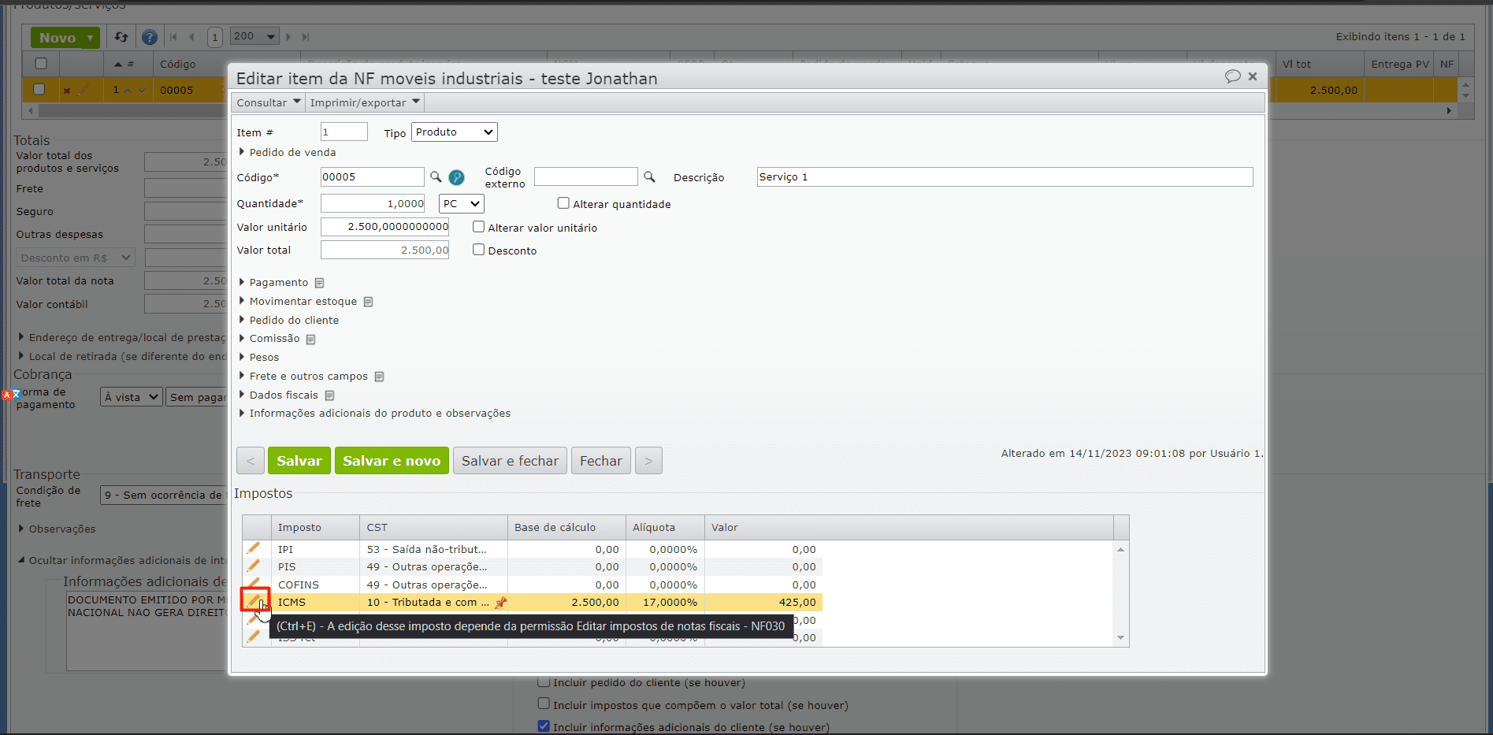This screenshot has width=1493, height=735.
Task: Enable Alterar quantidade checkbox
Action: (563, 203)
